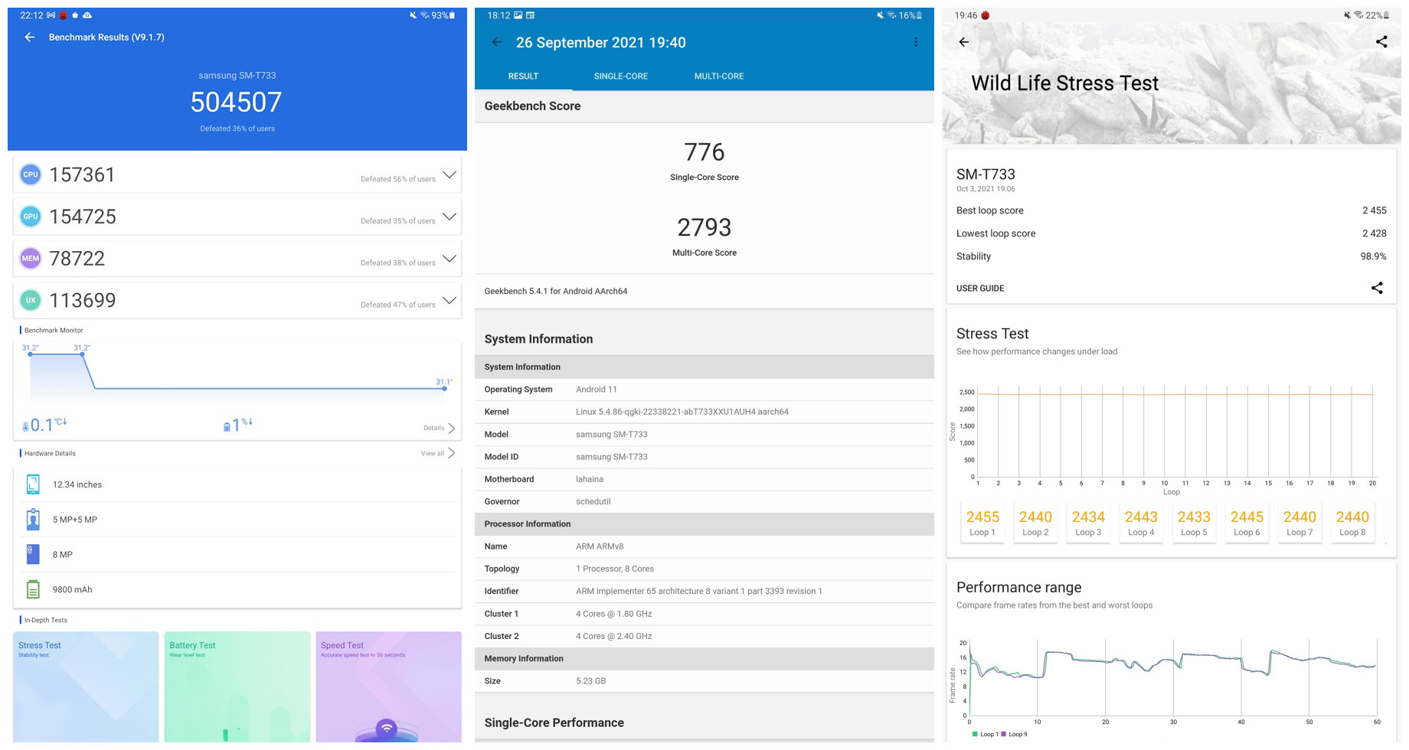The width and height of the screenshot is (1409, 750).
Task: Click Motherboard value lahaina
Action: tap(590, 479)
